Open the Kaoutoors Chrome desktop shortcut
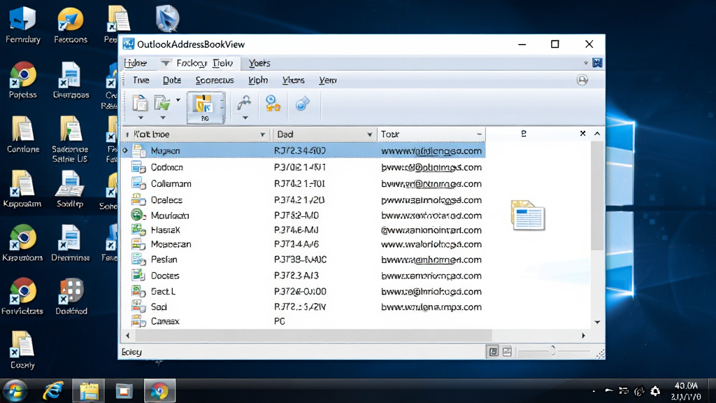 (x=22, y=243)
